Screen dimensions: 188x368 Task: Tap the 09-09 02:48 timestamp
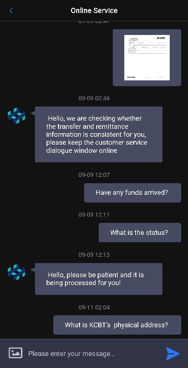94,98
